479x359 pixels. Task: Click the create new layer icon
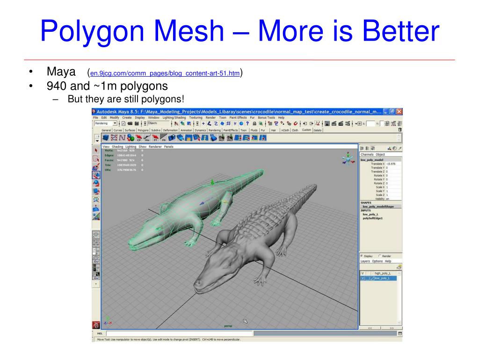pos(399,267)
